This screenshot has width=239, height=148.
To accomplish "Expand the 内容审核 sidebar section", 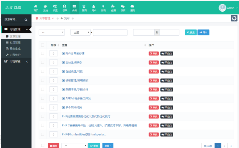I will point(16,62).
